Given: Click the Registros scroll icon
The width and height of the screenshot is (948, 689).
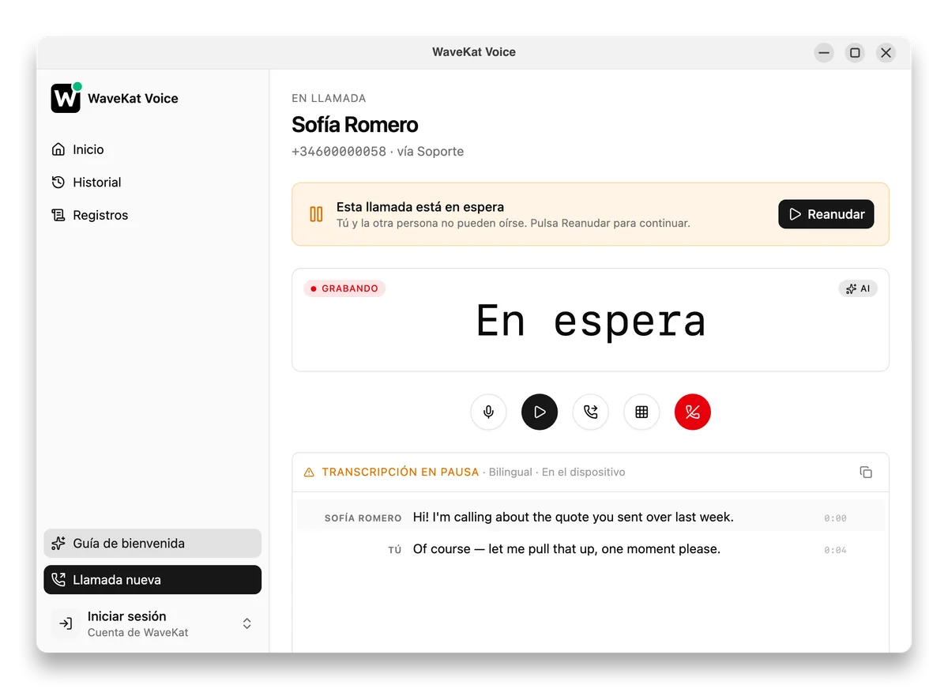Looking at the screenshot, I should pyautogui.click(x=58, y=215).
